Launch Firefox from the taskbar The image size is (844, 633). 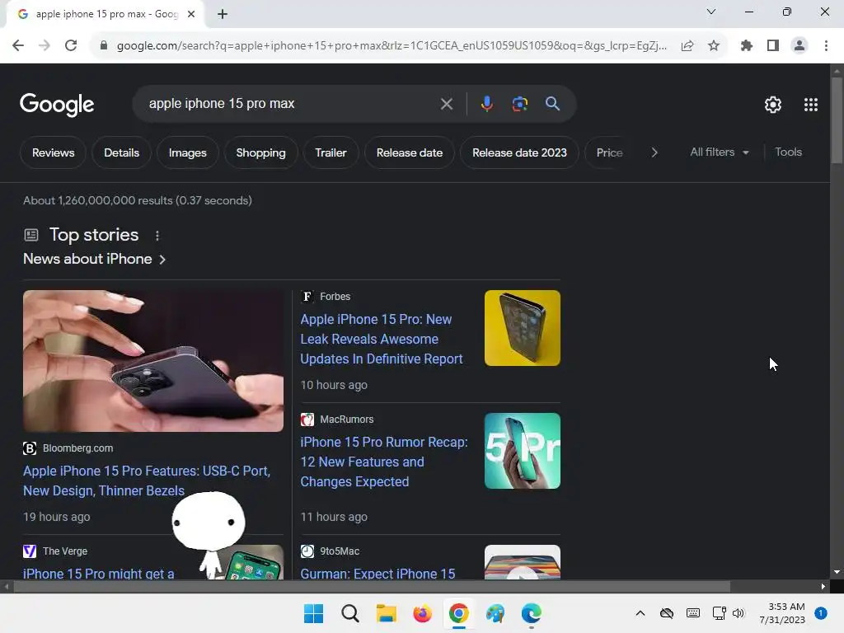423,613
